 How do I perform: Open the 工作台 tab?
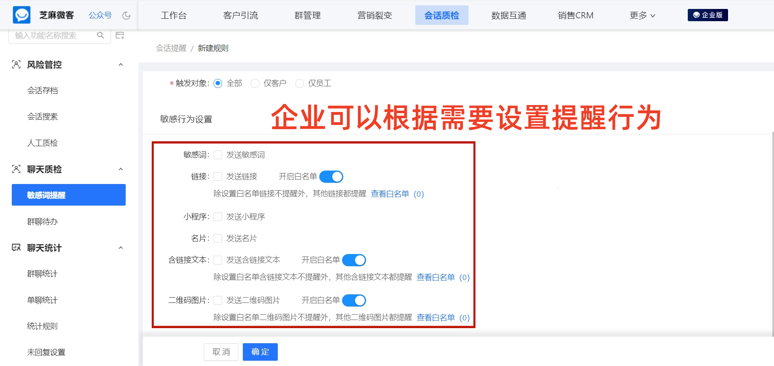(x=174, y=15)
